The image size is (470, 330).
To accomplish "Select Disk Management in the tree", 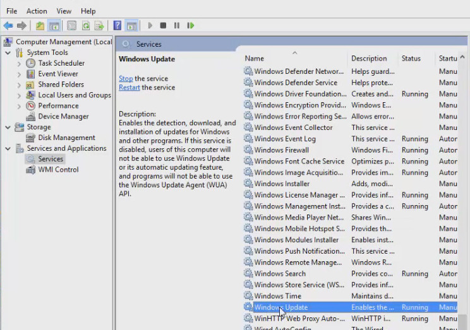I will [x=66, y=138].
